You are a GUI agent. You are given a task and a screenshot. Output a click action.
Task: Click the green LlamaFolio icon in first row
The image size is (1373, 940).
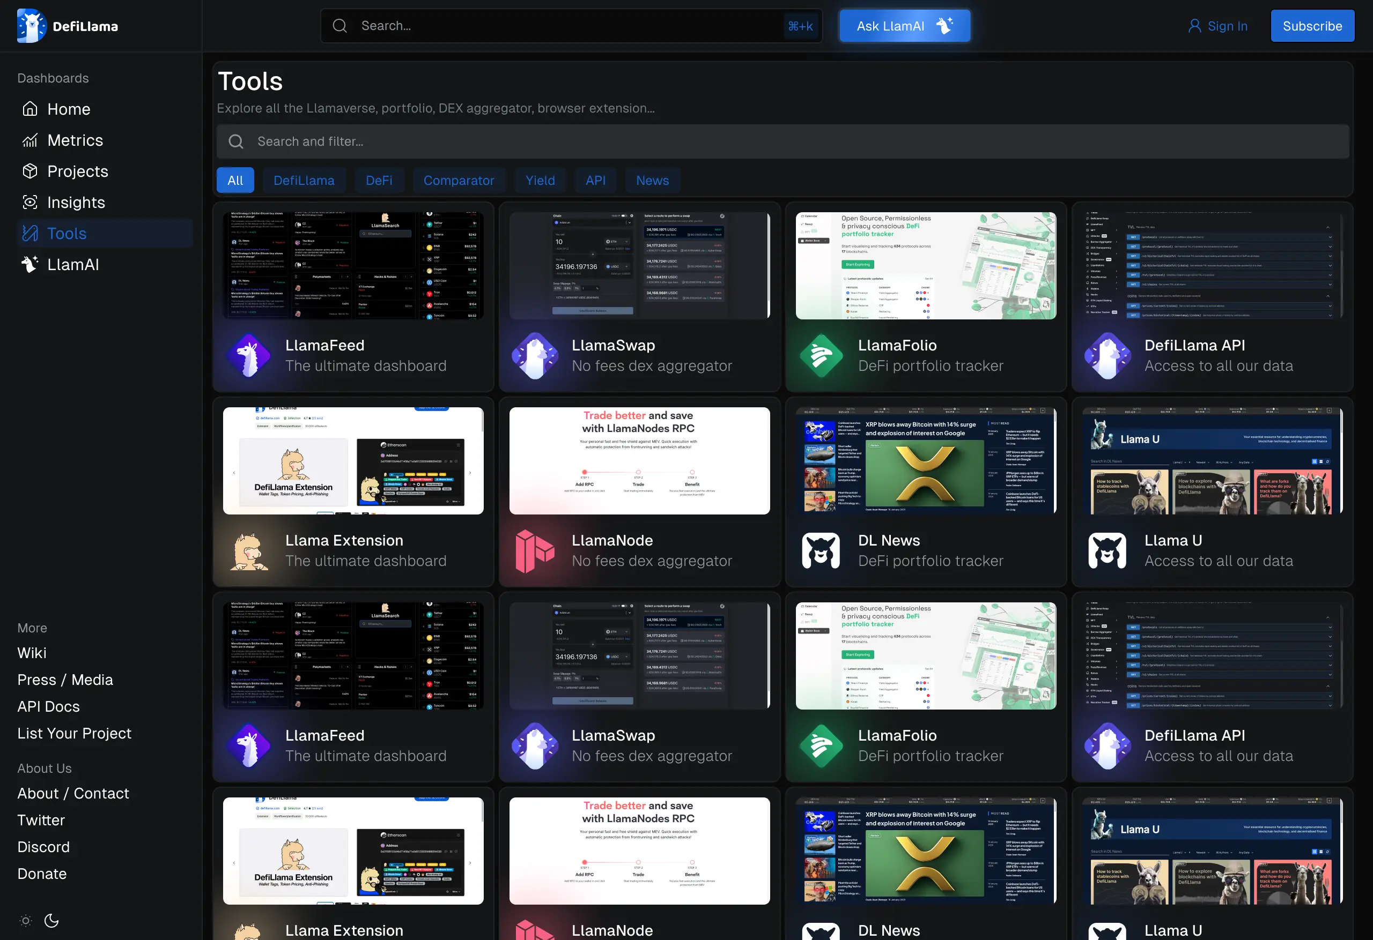[x=821, y=355]
